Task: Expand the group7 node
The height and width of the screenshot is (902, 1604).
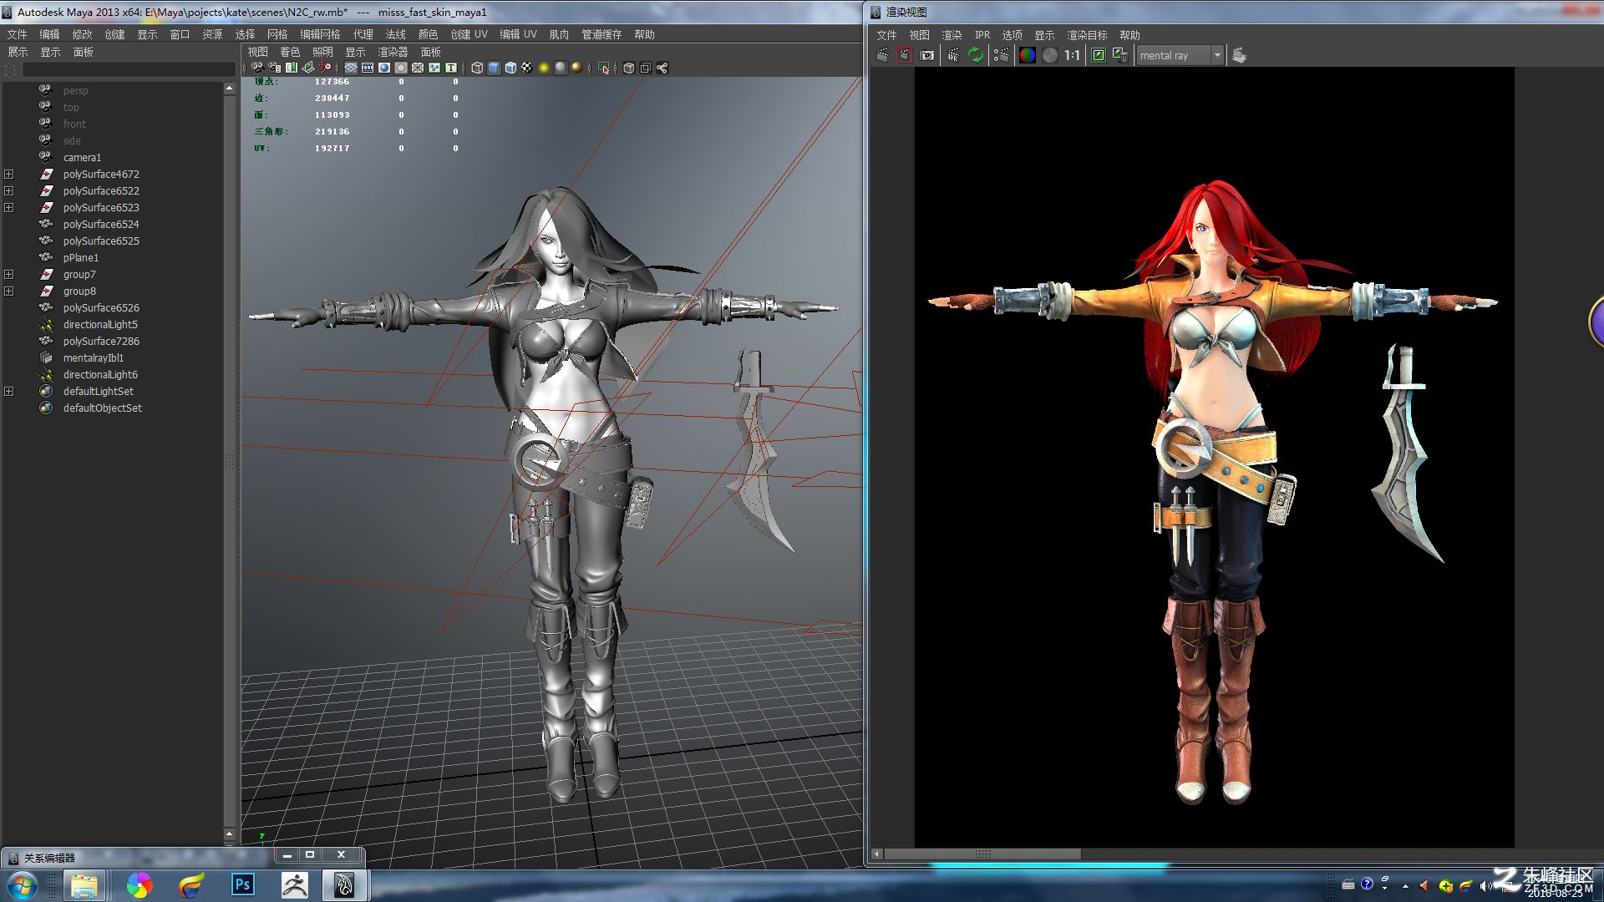Action: [8, 274]
